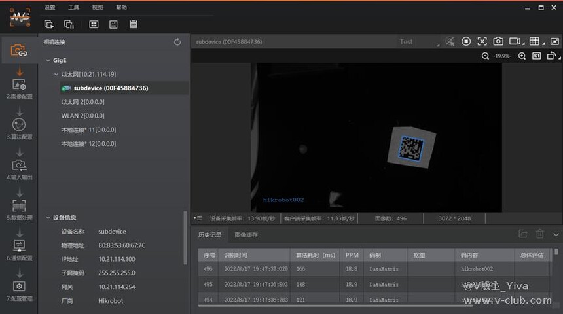Select 本地连接* 11[0.0.0.0] adapter
563x314 pixels.
(88, 130)
